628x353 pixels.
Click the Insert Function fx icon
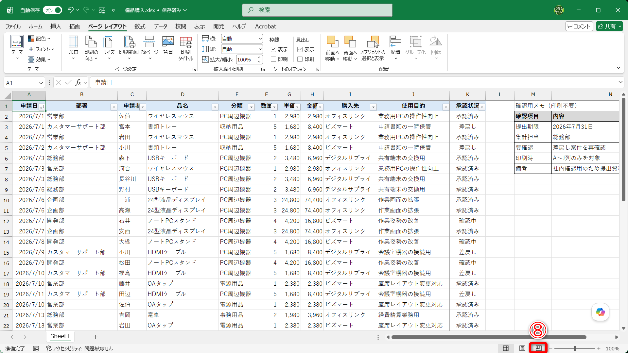click(x=78, y=82)
